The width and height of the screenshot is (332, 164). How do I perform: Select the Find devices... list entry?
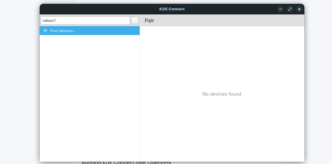(90, 31)
